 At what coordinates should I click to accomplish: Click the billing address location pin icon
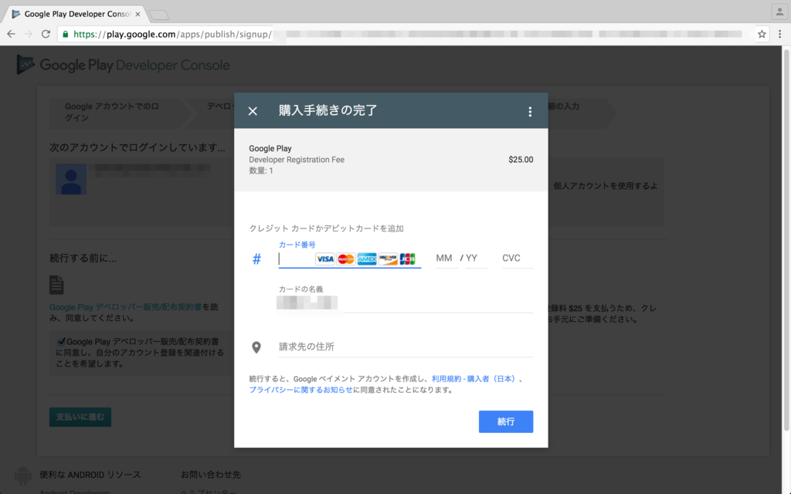256,347
